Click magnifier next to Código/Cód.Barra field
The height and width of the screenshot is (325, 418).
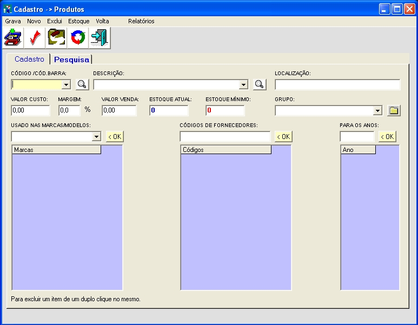tap(82, 84)
